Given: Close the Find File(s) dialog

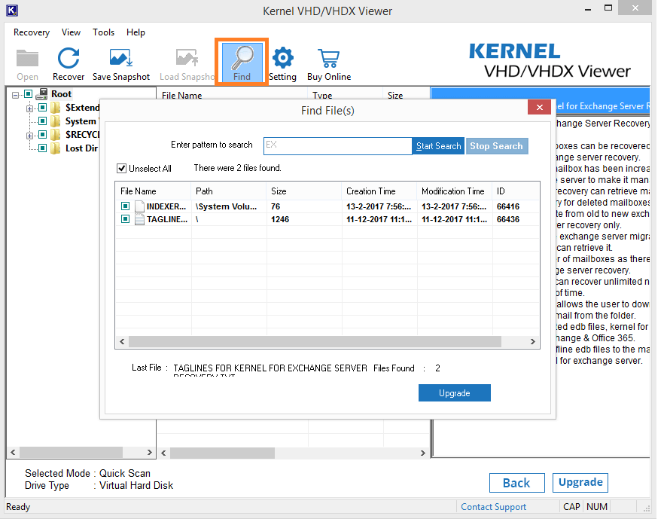Looking at the screenshot, I should (539, 107).
